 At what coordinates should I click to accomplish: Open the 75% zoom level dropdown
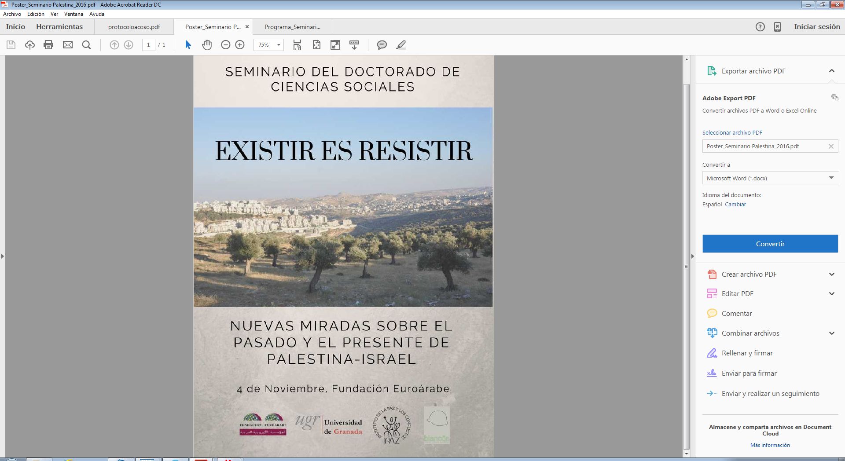[x=278, y=45]
